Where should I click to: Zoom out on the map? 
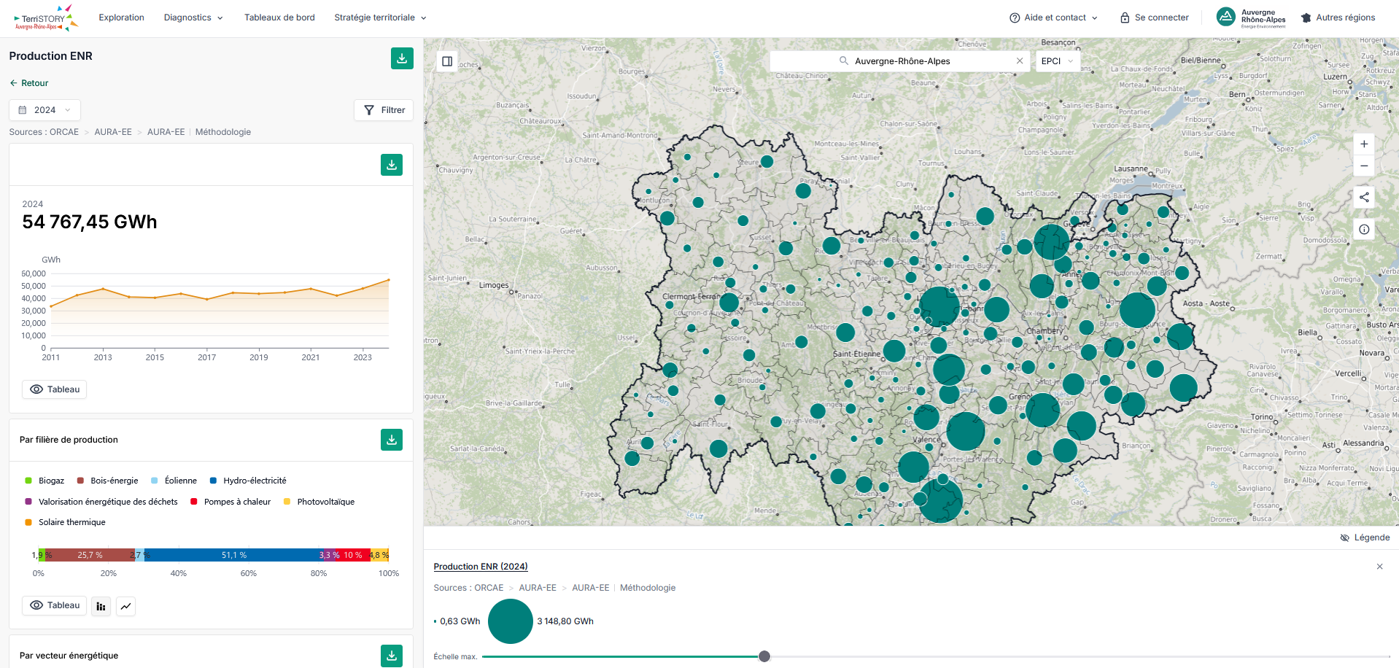click(x=1364, y=166)
